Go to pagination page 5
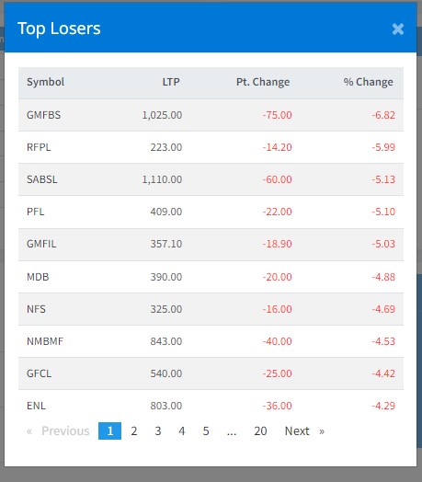 206,431
